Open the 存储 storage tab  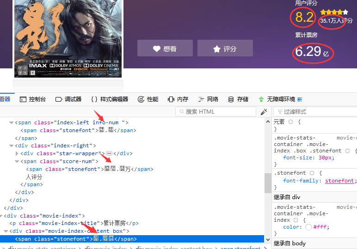tap(238, 99)
